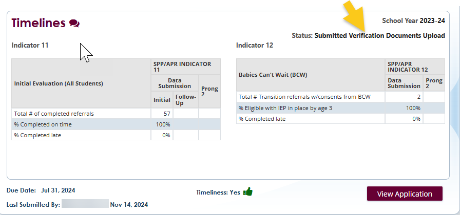Screen dimensions: 460x215
Task: Click the School Year 2023-24 label
Action: point(414,20)
